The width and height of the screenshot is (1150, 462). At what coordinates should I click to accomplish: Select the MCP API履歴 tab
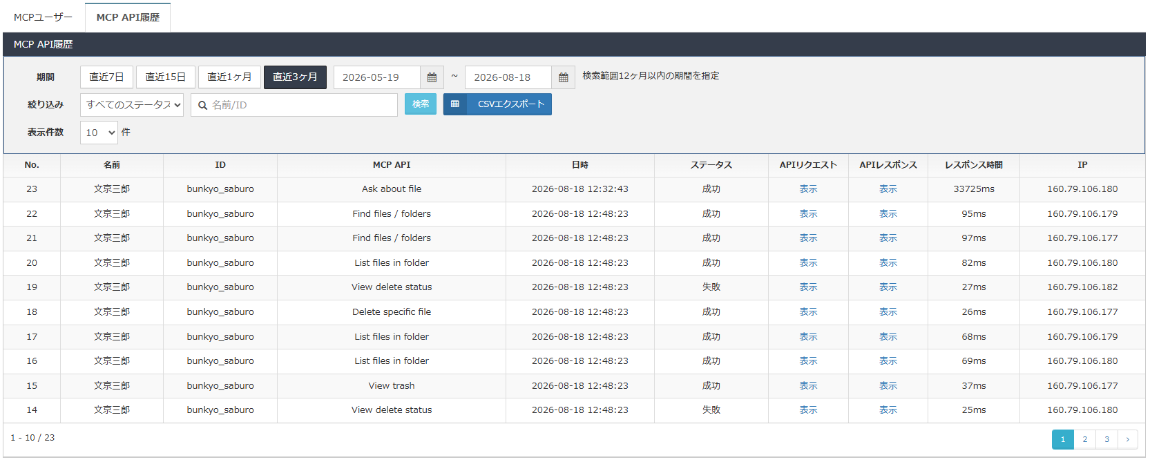click(128, 17)
